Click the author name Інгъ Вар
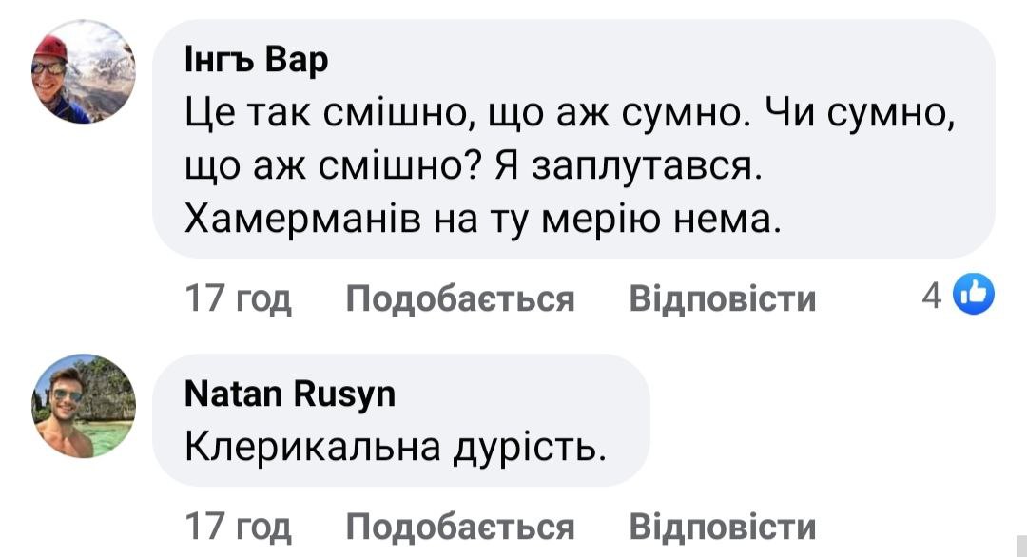The image size is (1027, 557). [257, 61]
